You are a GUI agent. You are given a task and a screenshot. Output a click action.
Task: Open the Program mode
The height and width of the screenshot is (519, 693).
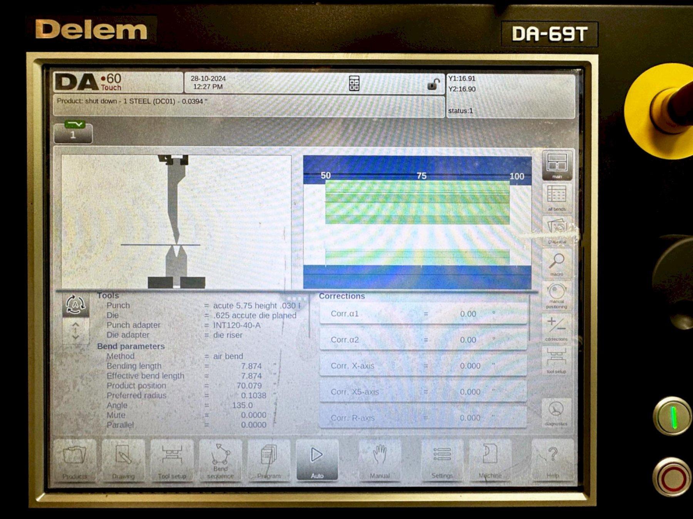click(x=269, y=461)
